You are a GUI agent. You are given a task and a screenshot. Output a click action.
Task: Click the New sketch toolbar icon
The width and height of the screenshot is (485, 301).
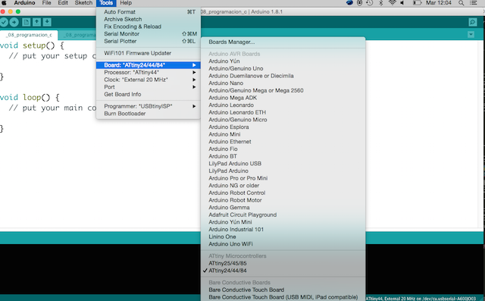point(27,22)
